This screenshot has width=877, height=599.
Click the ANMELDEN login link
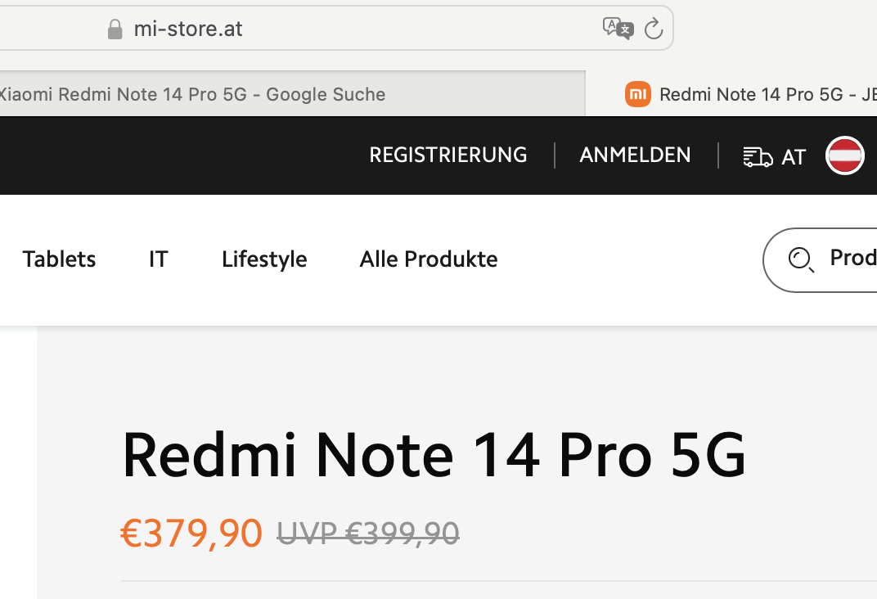point(635,155)
